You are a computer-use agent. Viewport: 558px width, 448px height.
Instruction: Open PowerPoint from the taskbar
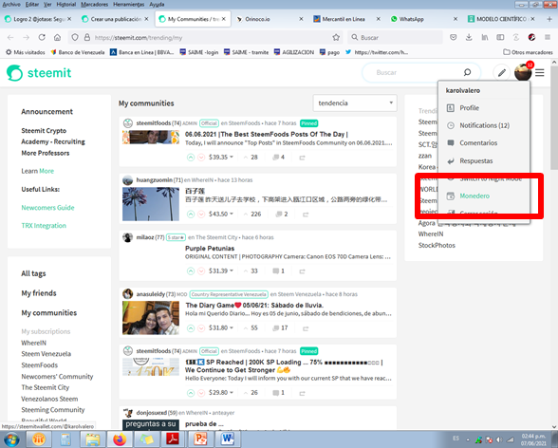[x=200, y=439]
